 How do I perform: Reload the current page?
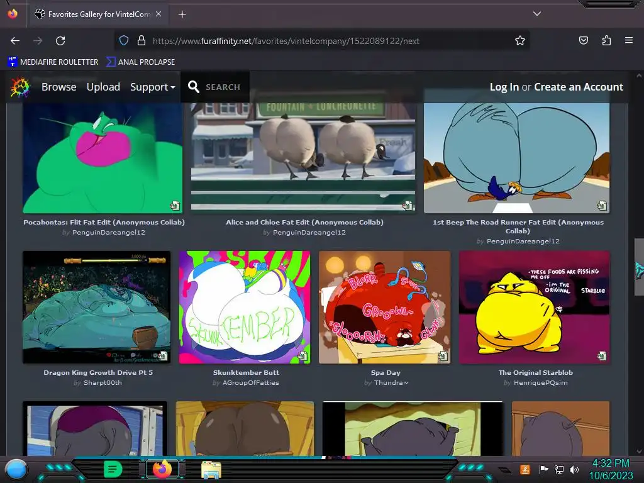coord(60,41)
